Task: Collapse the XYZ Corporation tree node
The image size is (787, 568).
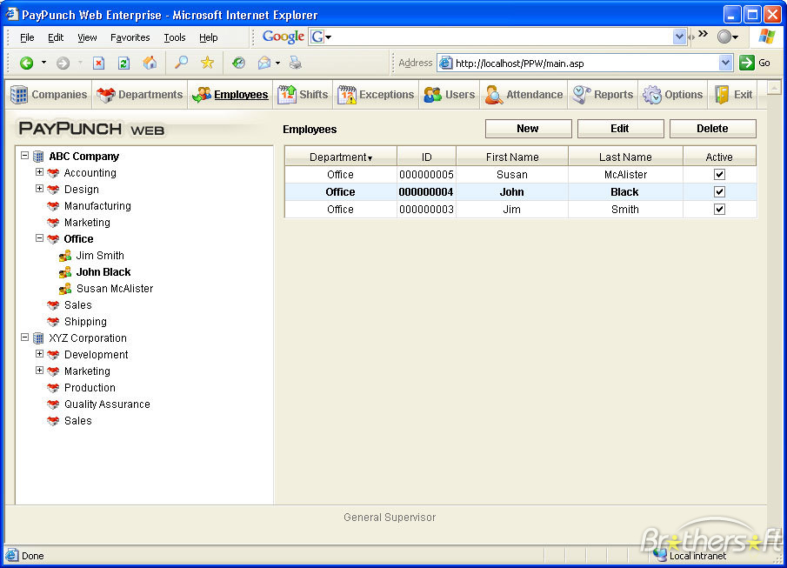Action: pos(24,337)
